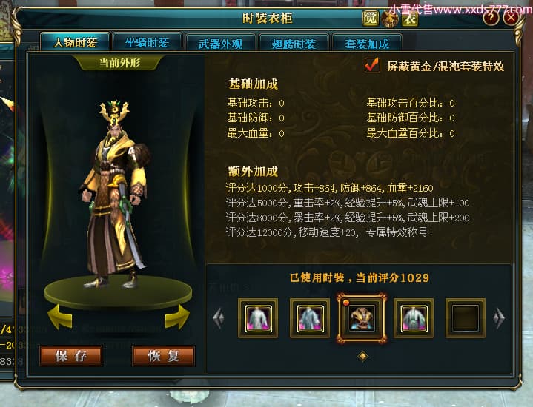This screenshot has width=533, height=407.
Task: Rotate character left with yellow arrow
Action: tap(60, 317)
